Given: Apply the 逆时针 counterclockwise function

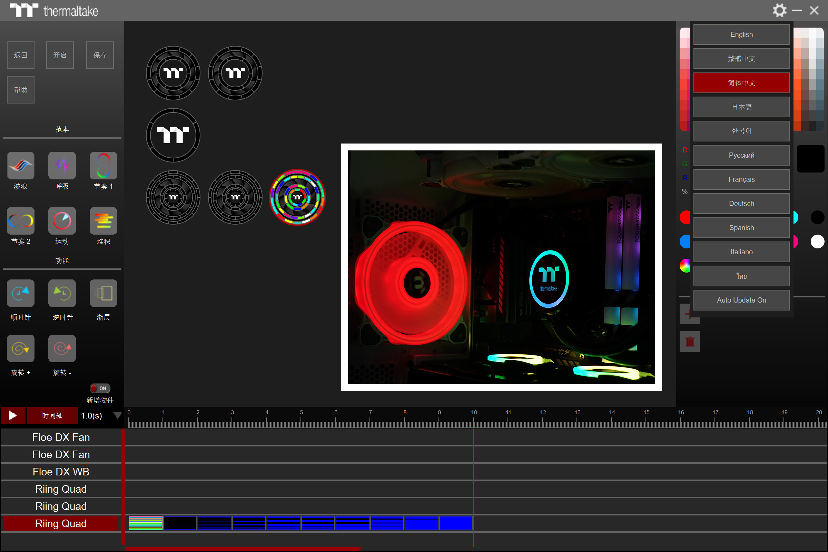Looking at the screenshot, I should point(62,293).
